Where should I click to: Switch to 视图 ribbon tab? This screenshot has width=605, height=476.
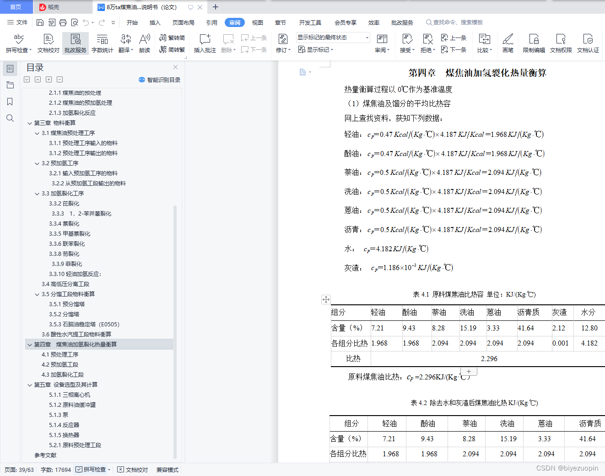click(258, 22)
